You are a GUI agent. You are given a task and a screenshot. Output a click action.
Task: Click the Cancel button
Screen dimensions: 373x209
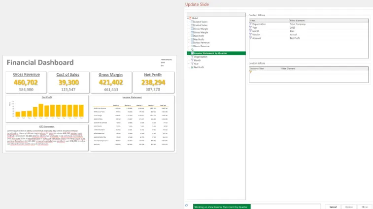click(x=333, y=207)
